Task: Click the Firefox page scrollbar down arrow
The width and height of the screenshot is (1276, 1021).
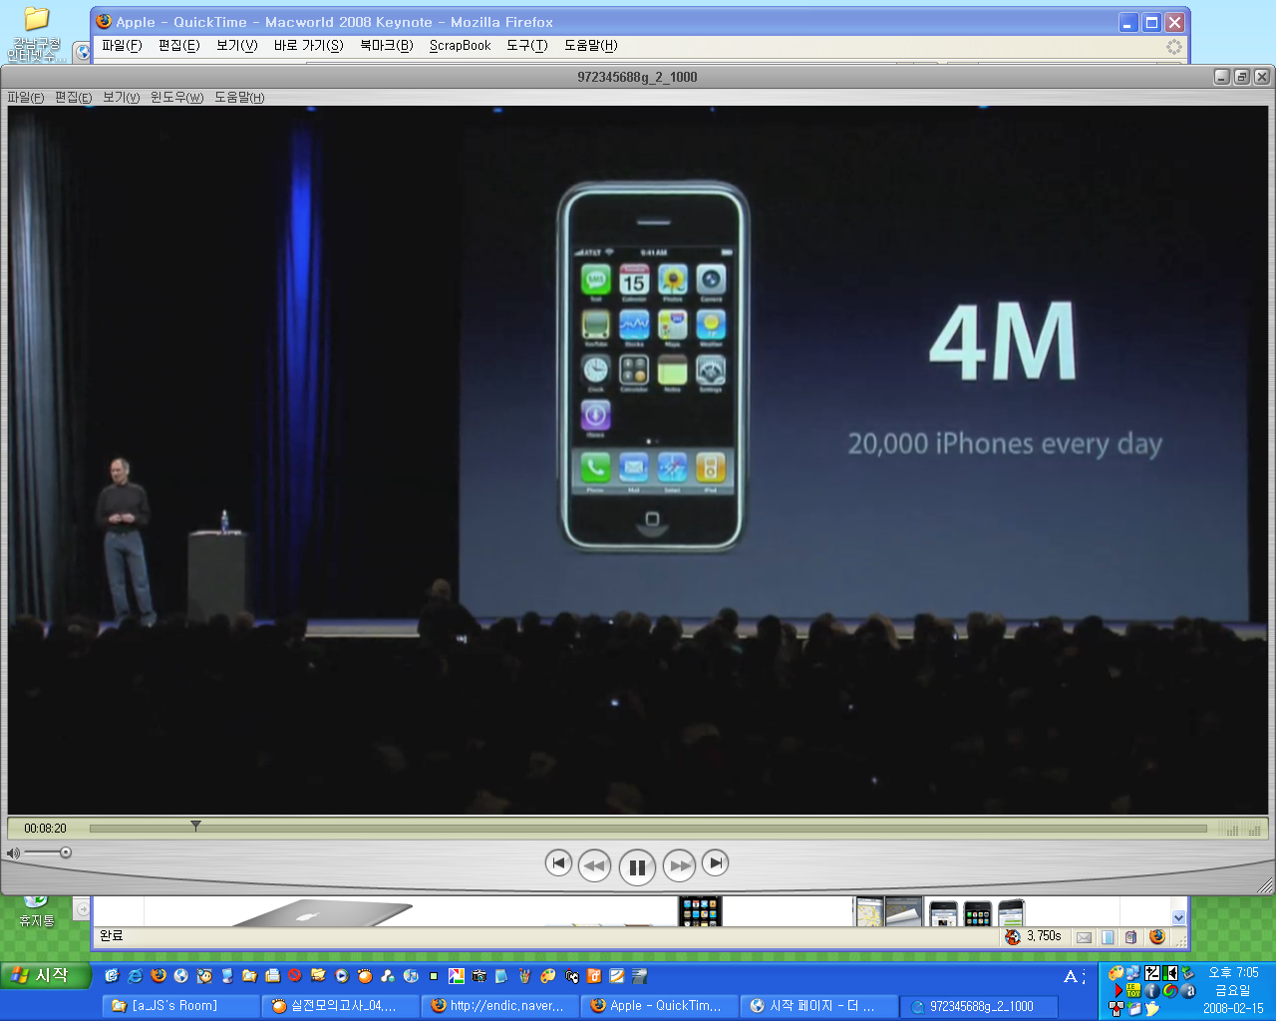Action: click(1179, 917)
